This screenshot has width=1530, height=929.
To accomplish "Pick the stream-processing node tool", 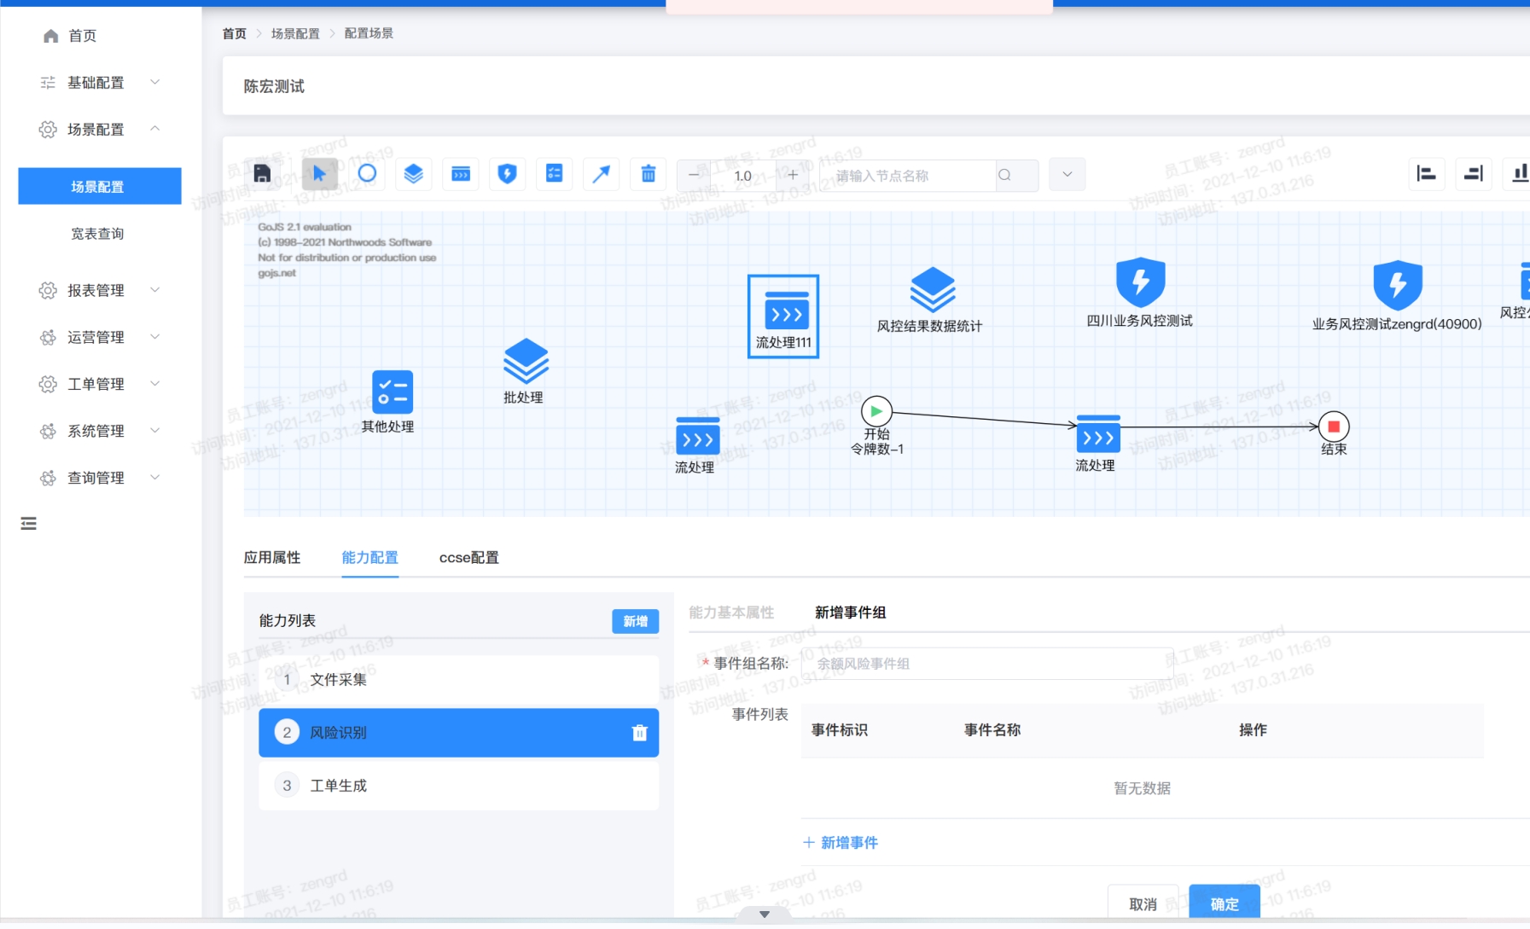I will (x=461, y=174).
